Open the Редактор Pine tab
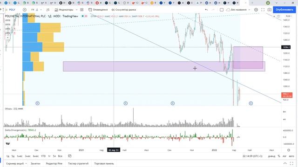Screen dimensions: 298x167 point(54,163)
